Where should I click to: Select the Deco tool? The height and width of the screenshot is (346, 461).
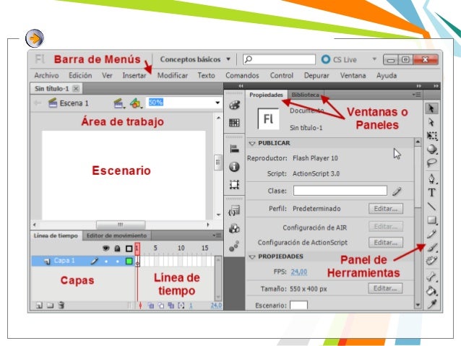(x=431, y=261)
